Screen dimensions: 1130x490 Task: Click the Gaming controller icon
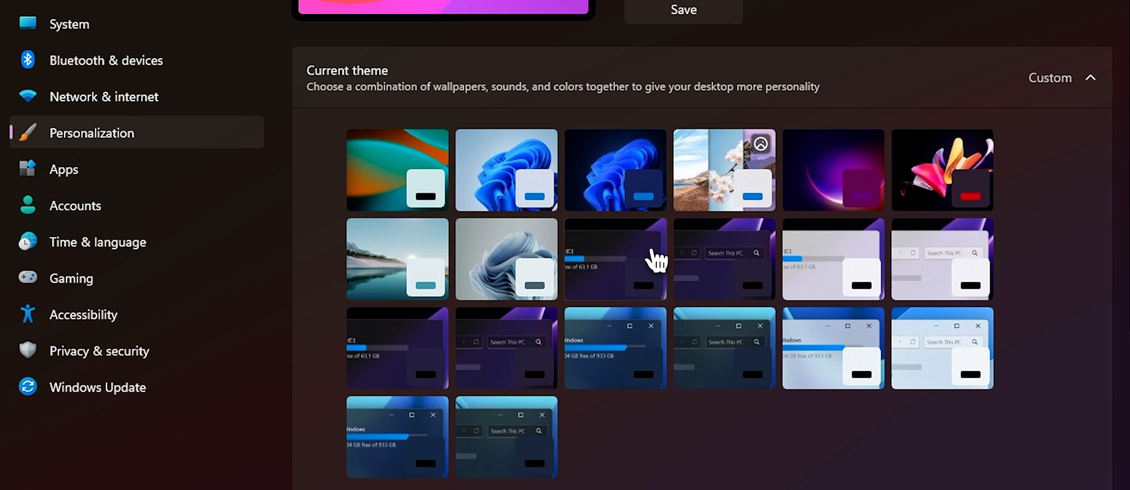pyautogui.click(x=28, y=278)
